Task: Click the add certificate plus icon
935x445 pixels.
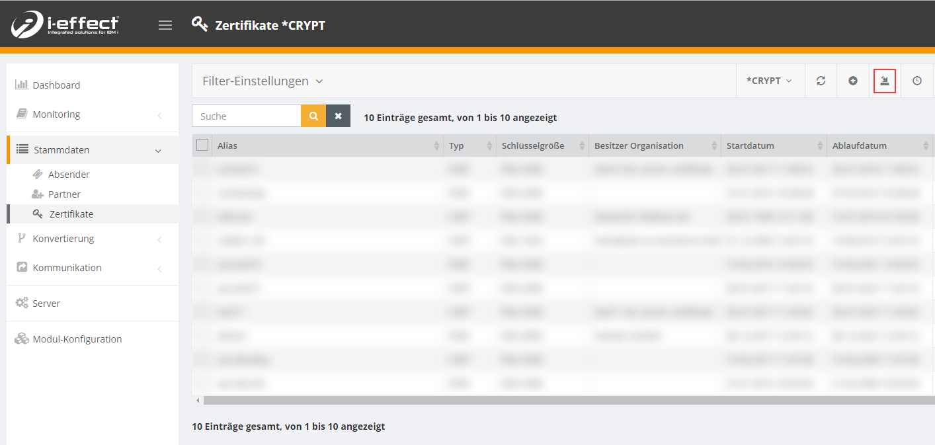Action: coord(853,81)
